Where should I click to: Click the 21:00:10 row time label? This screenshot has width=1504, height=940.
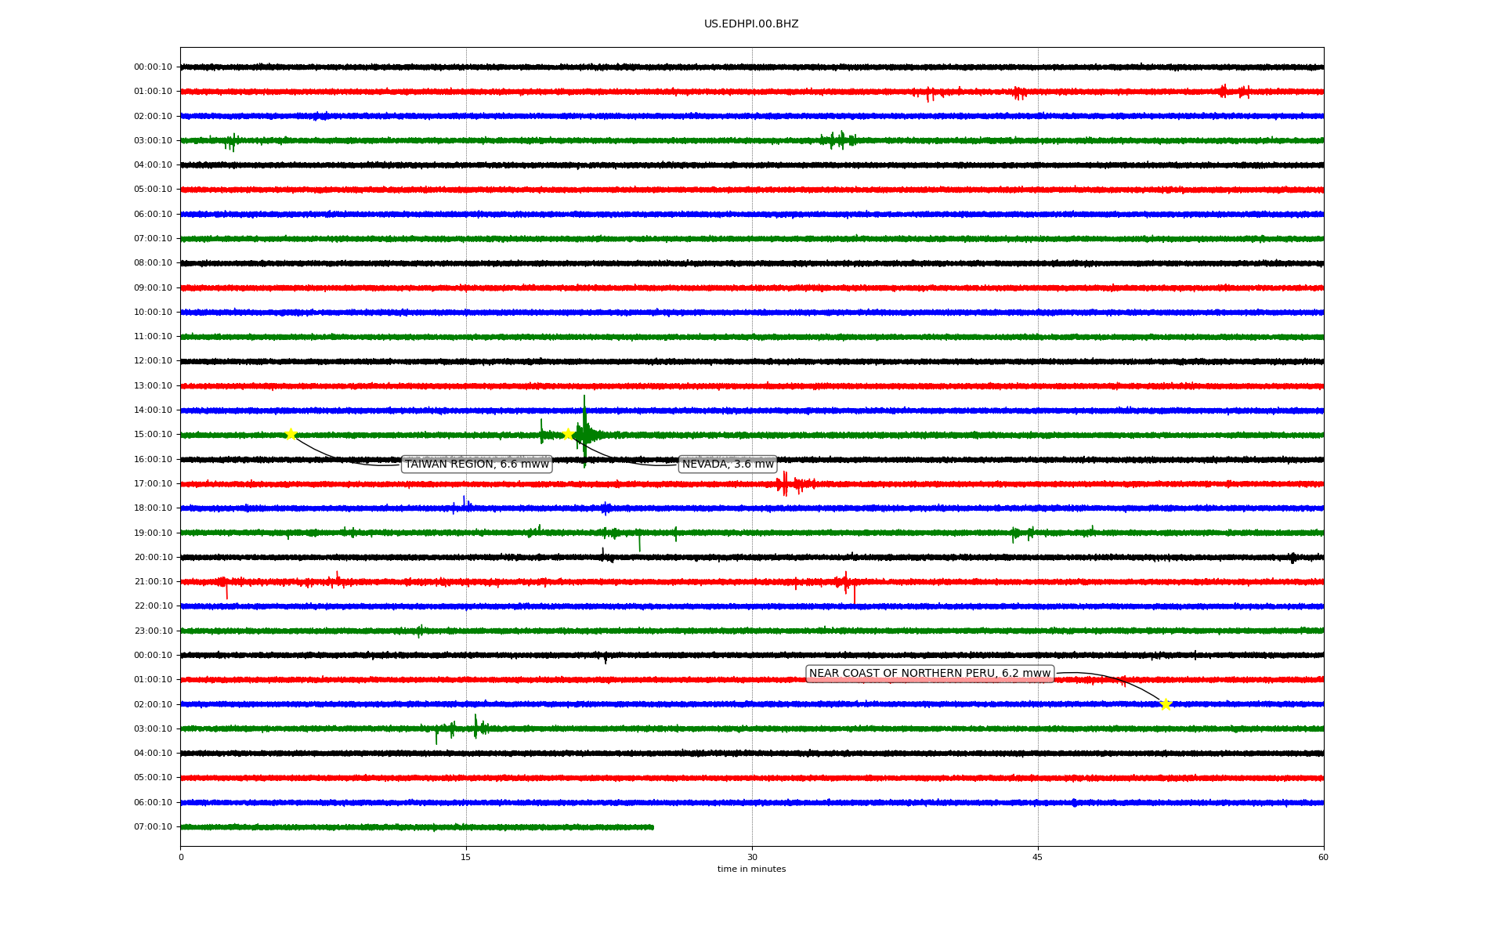point(153,582)
